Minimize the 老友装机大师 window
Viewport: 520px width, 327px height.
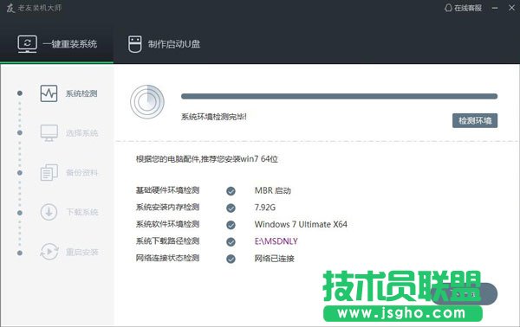point(495,8)
